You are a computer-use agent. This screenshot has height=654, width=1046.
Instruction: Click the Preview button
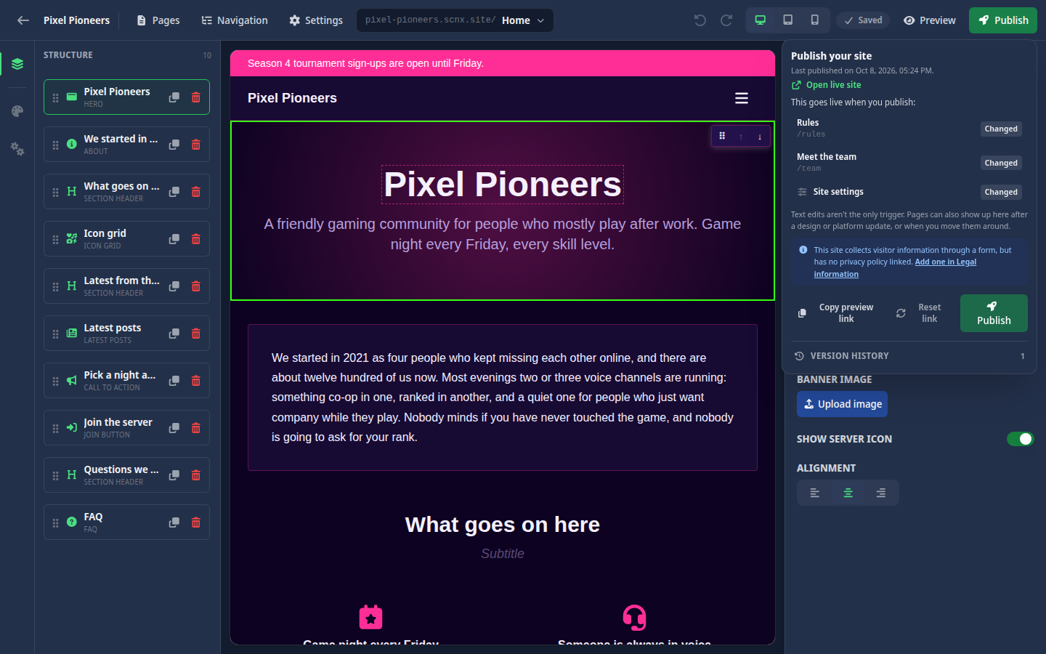pyautogui.click(x=930, y=20)
